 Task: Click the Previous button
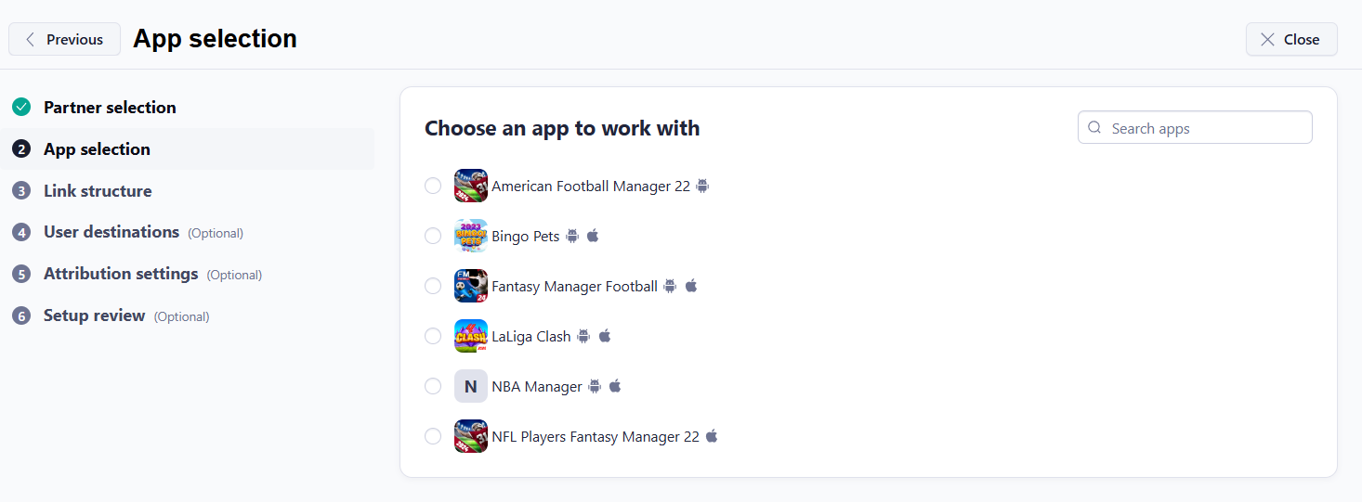pyautogui.click(x=65, y=39)
